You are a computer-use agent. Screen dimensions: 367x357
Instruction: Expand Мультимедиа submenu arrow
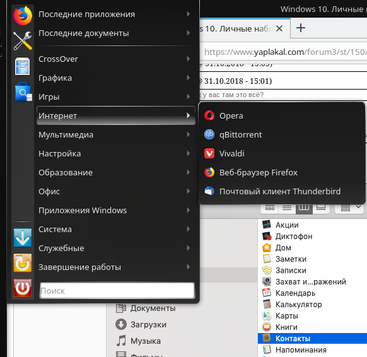pos(189,134)
